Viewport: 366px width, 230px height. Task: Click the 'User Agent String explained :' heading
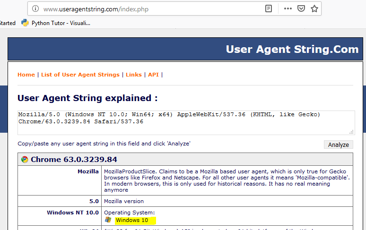point(87,98)
